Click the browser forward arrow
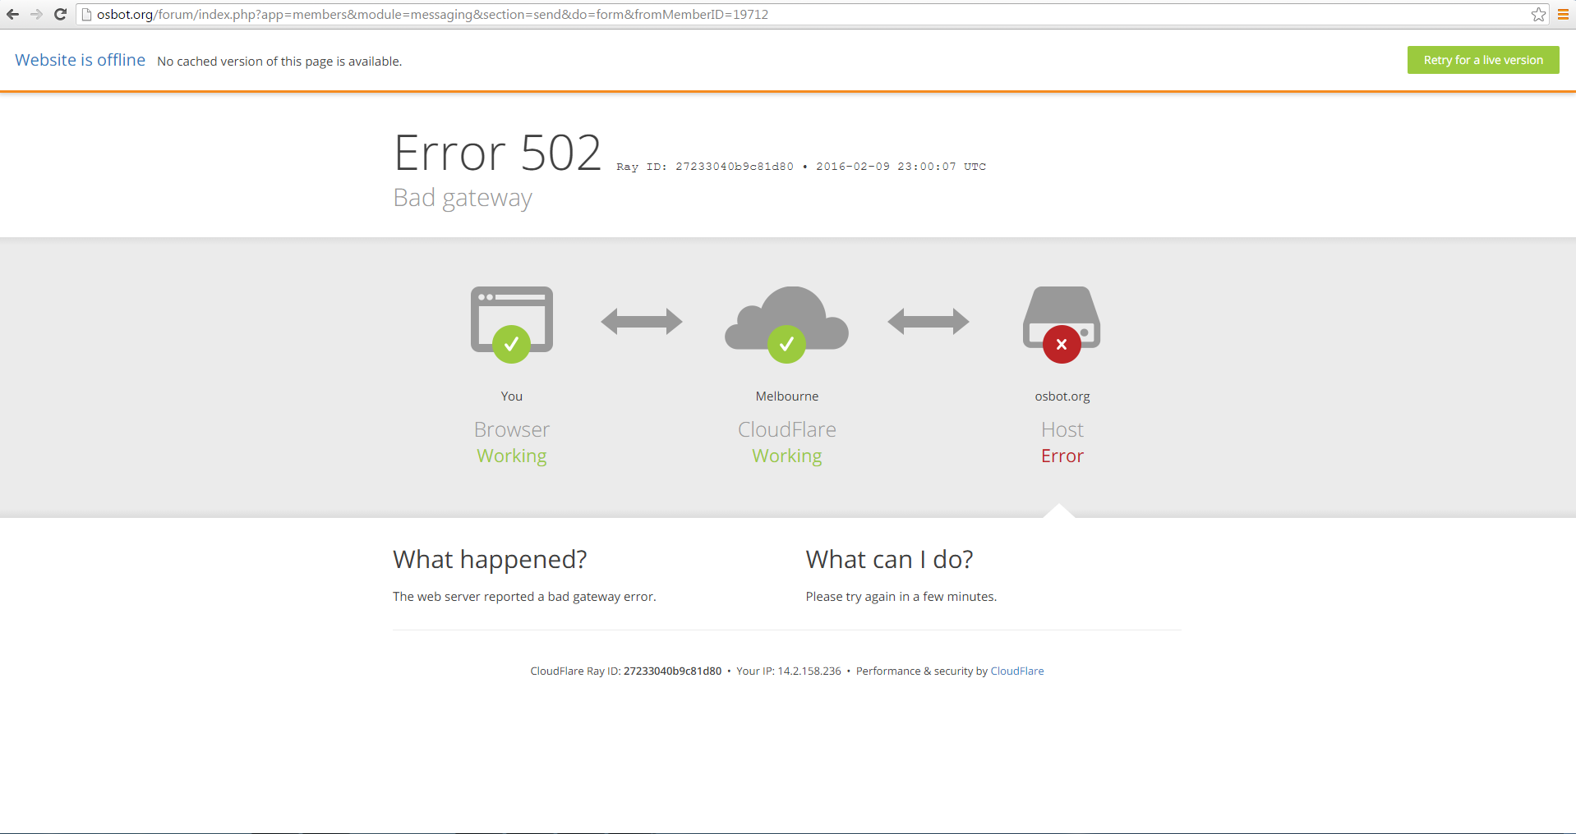The height and width of the screenshot is (834, 1576). tap(36, 14)
